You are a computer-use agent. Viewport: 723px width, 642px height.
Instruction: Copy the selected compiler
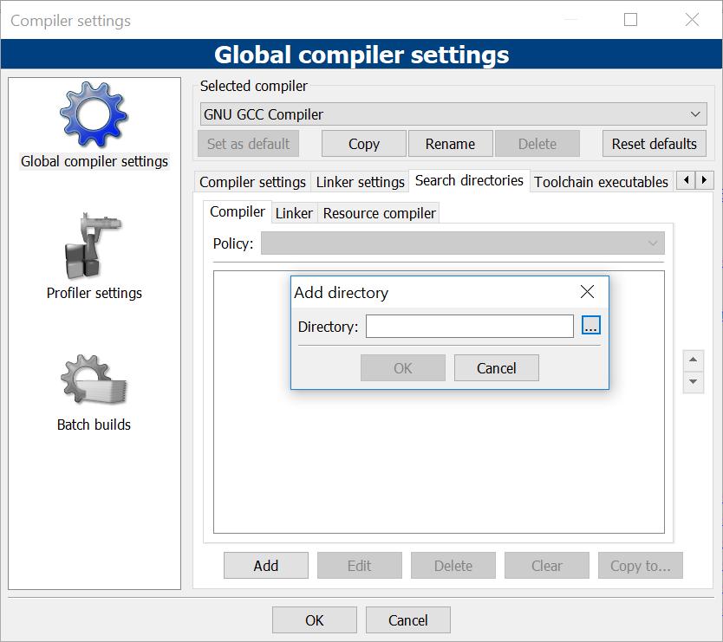[364, 144]
